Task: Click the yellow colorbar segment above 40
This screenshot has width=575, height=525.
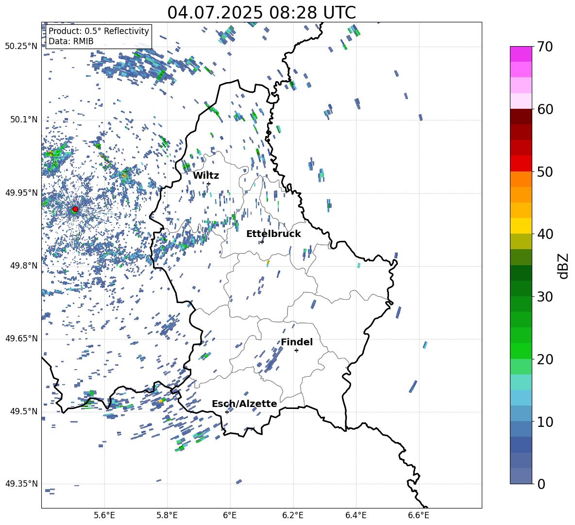Action: pos(521,226)
